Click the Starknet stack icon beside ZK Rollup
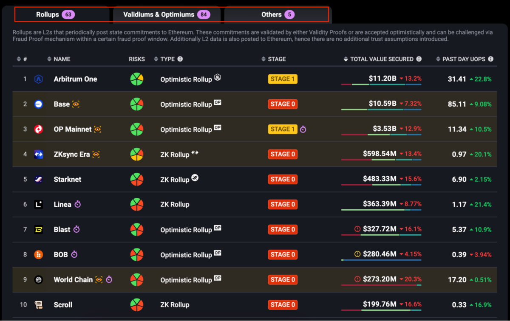510x321 pixels. pos(195,177)
